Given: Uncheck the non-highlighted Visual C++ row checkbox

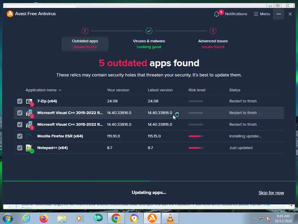Looking at the screenshot, I should click(x=19, y=124).
